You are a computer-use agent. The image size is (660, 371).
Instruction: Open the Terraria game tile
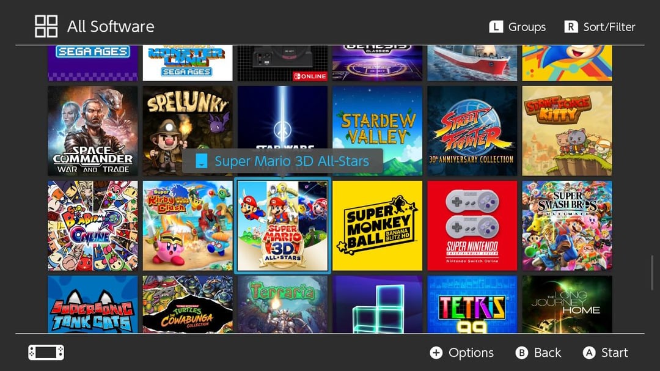click(x=282, y=304)
